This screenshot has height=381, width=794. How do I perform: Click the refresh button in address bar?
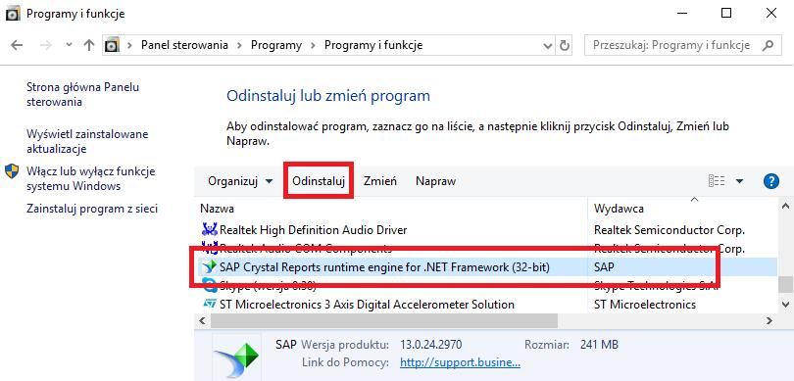[564, 45]
